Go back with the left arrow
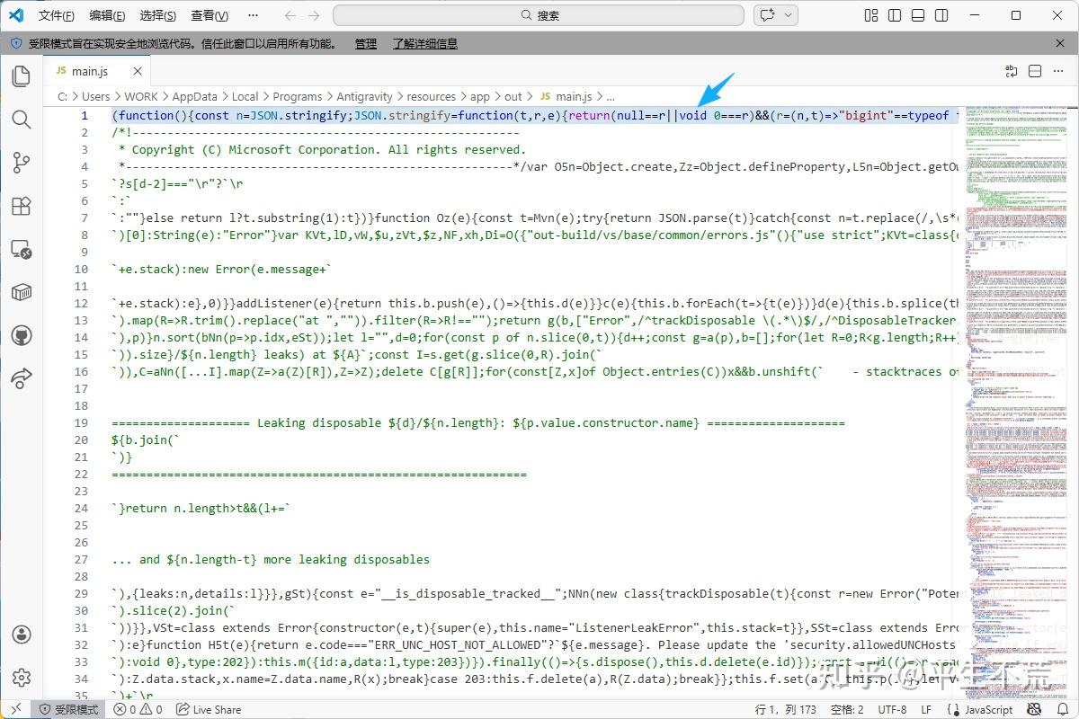The image size is (1079, 719). coord(290,15)
